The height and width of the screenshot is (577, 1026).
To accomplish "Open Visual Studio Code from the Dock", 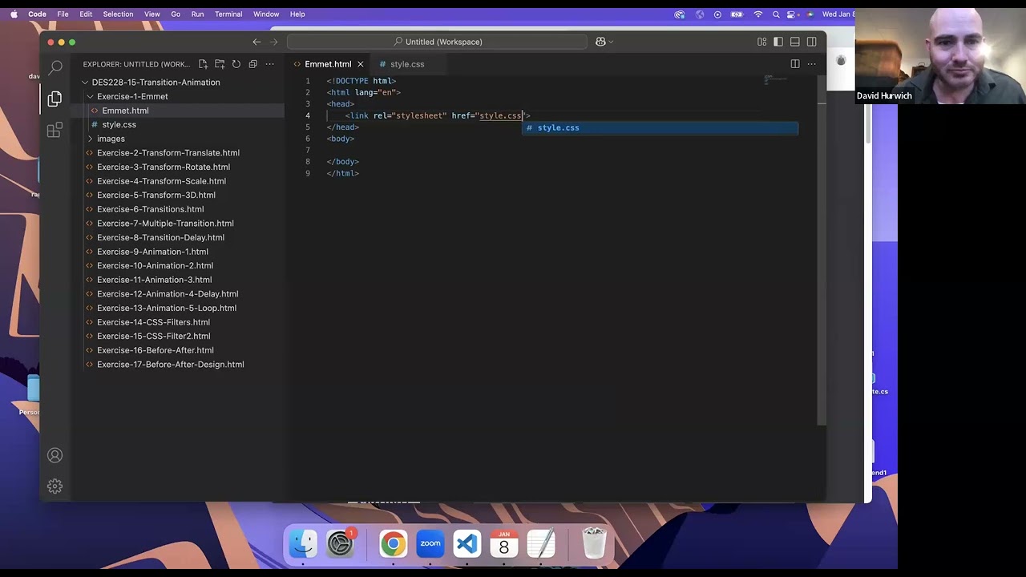I will (467, 544).
